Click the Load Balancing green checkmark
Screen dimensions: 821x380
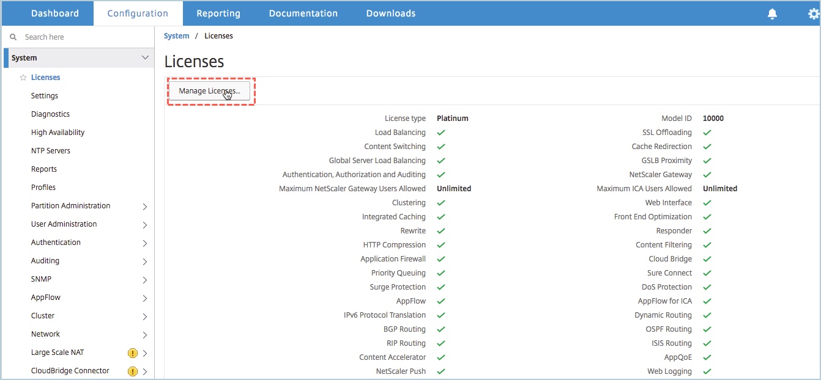(x=440, y=133)
